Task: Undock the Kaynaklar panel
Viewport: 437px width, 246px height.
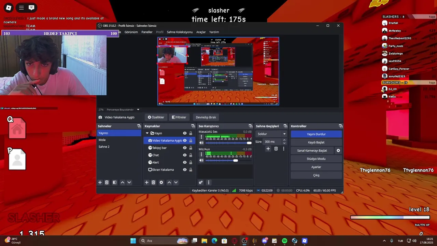Action: tap(193, 126)
